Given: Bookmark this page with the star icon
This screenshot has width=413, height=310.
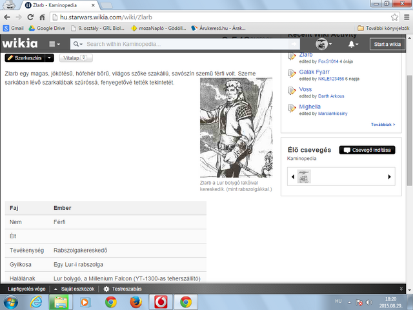Looking at the screenshot, I should 394,17.
